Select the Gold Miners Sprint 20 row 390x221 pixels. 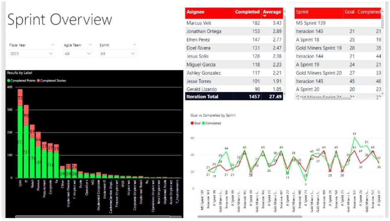pyautogui.click(x=338, y=73)
